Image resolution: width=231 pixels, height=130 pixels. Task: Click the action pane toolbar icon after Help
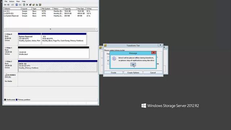[20, 5]
